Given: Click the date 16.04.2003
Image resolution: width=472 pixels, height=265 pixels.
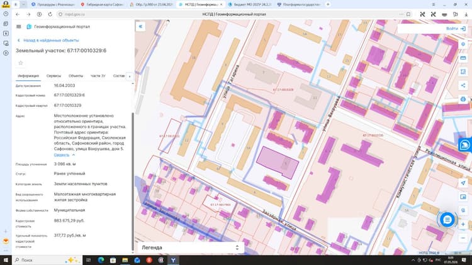Looking at the screenshot, I should (x=64, y=85).
